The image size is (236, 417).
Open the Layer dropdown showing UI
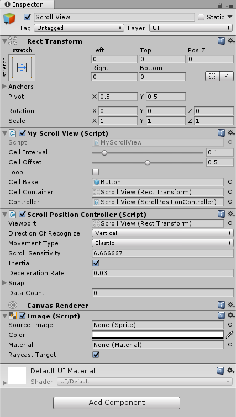point(191,28)
